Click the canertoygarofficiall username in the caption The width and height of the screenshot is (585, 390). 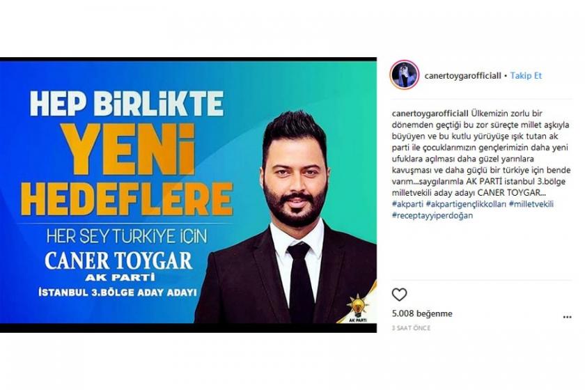pos(430,113)
